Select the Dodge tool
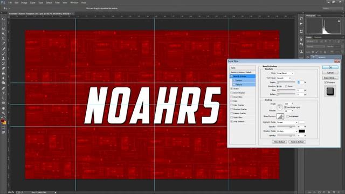The width and height of the screenshot is (345, 194). [x=3, y=83]
